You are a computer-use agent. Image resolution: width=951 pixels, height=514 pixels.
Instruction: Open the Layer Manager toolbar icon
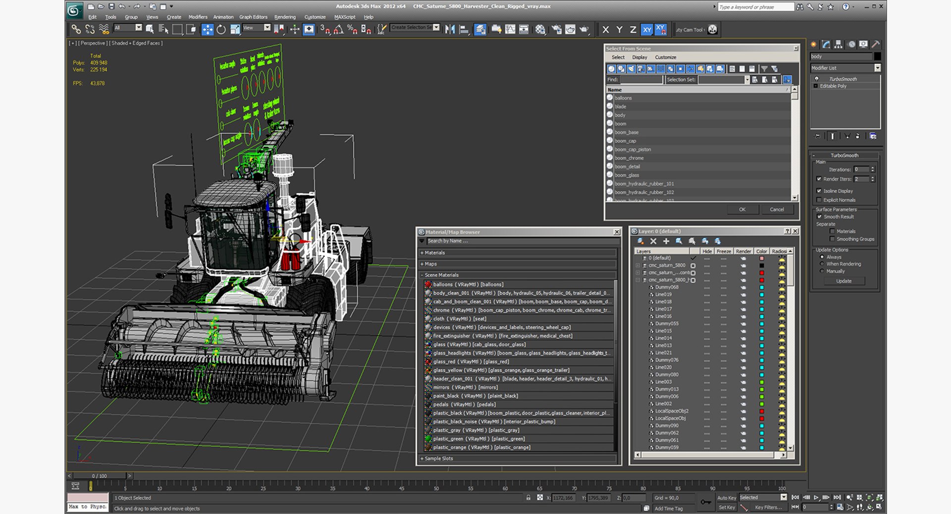pos(480,29)
